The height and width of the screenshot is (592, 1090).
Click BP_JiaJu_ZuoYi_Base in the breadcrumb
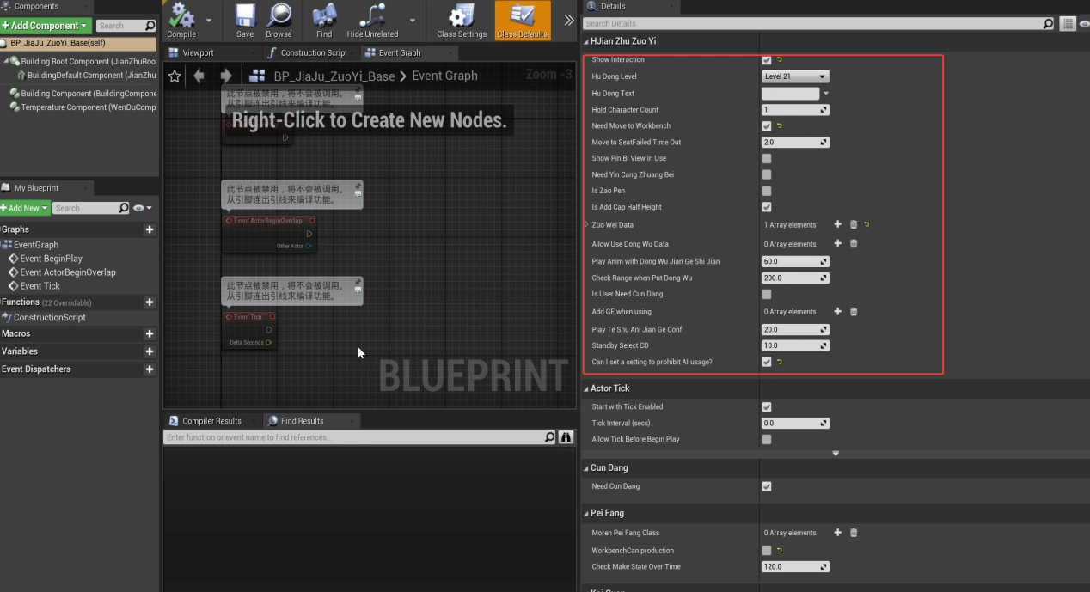[x=334, y=76]
